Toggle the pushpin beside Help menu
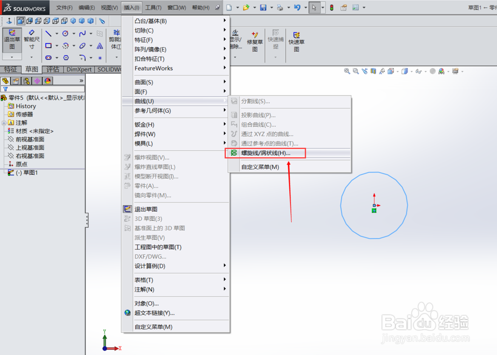The image size is (497, 355). click(217, 7)
